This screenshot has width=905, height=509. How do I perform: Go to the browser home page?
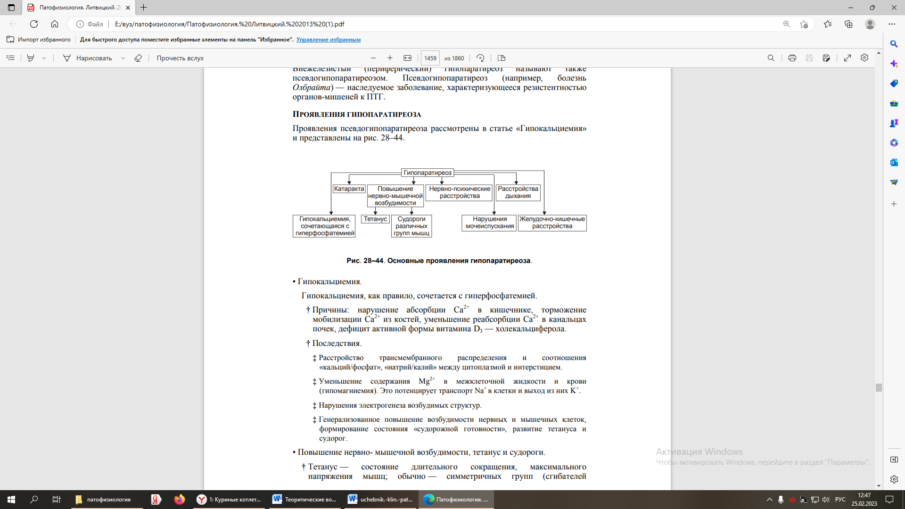click(55, 24)
